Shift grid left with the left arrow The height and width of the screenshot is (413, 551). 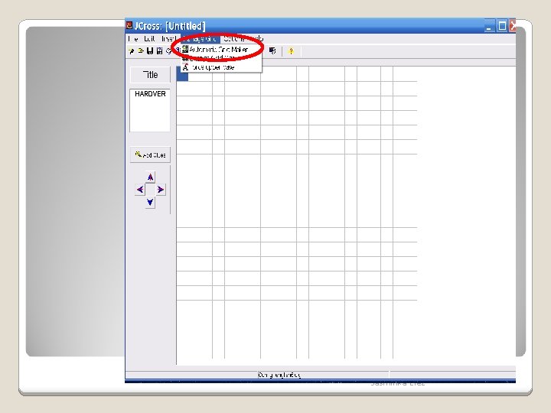coord(140,190)
